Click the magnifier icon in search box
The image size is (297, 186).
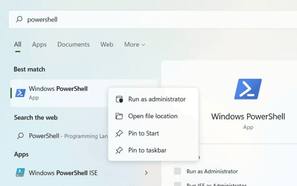click(19, 19)
